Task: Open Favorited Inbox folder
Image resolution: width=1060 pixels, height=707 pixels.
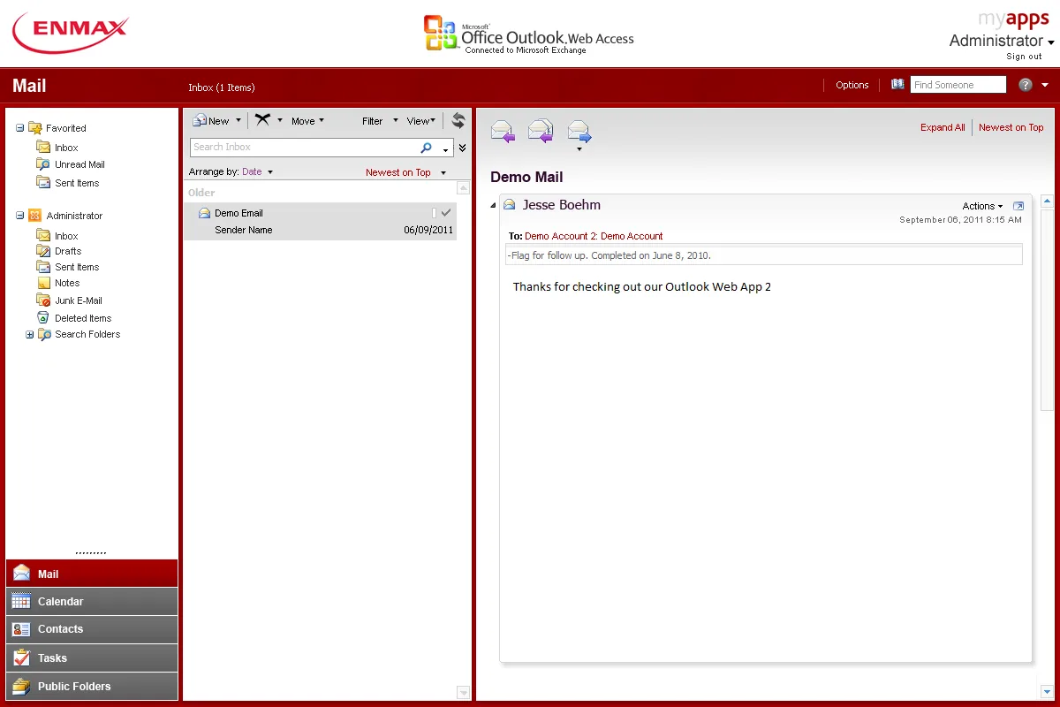Action: 57,148
